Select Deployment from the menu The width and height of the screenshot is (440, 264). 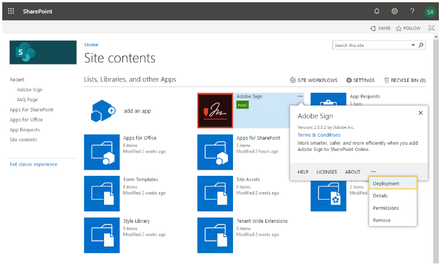pos(393,183)
